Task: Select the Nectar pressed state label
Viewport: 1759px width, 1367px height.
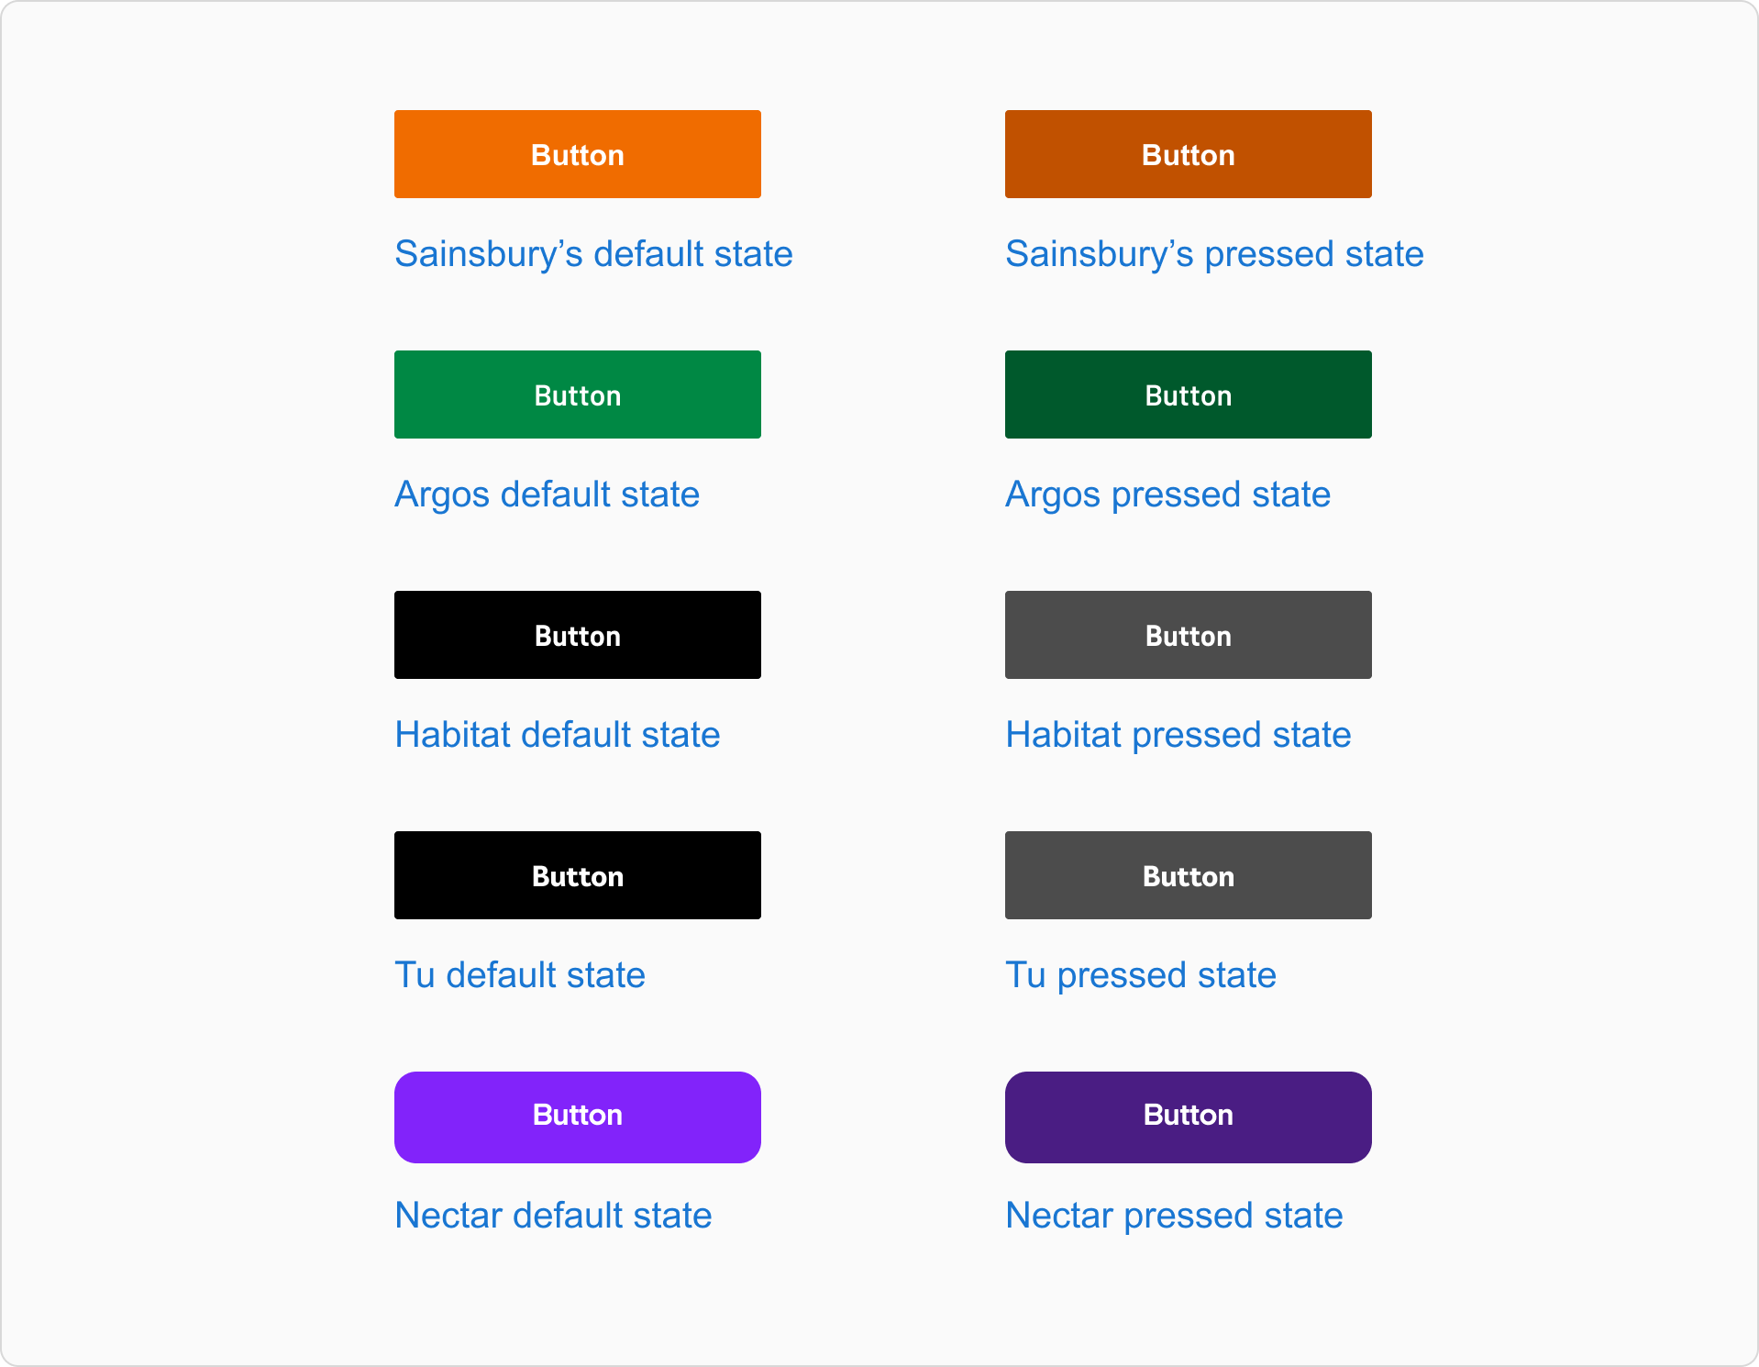Action: (1174, 1215)
